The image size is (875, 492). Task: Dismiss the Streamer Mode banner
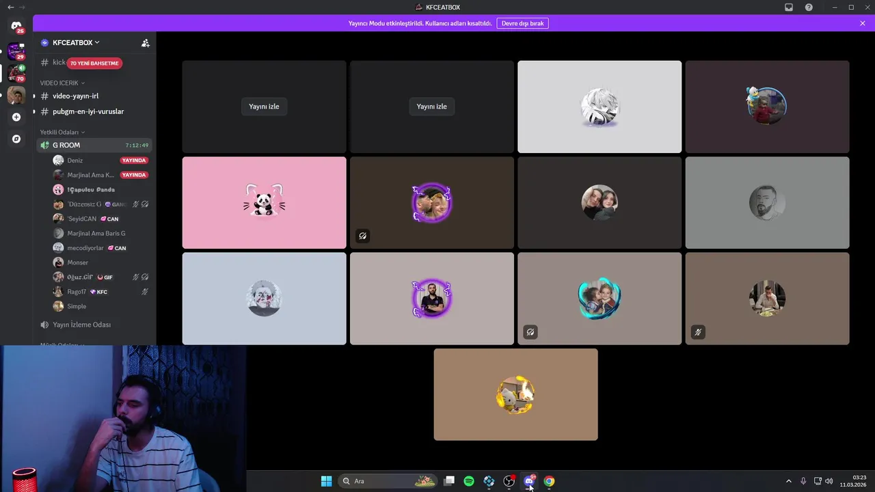point(863,23)
